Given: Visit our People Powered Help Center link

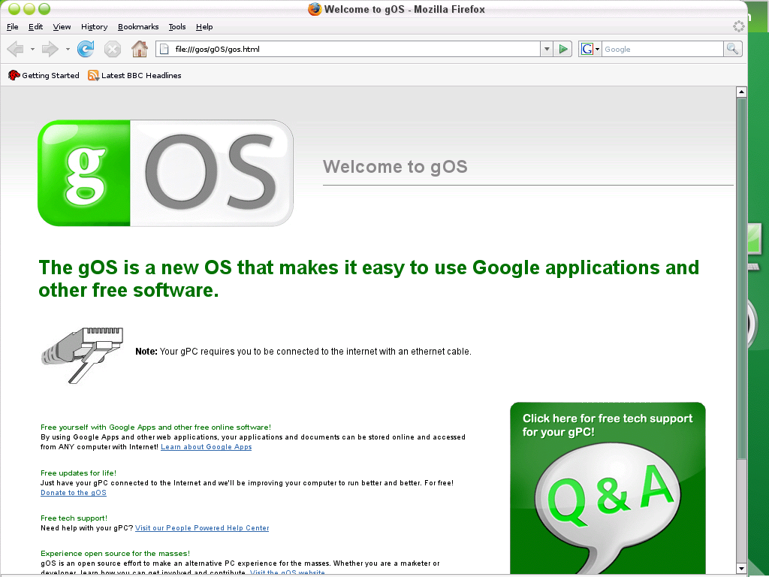Looking at the screenshot, I should point(202,528).
